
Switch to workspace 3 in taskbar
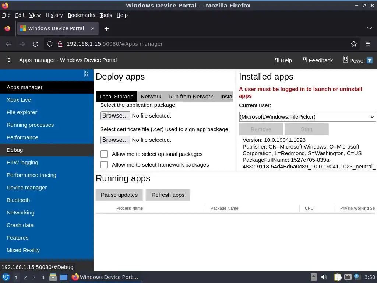(34, 277)
